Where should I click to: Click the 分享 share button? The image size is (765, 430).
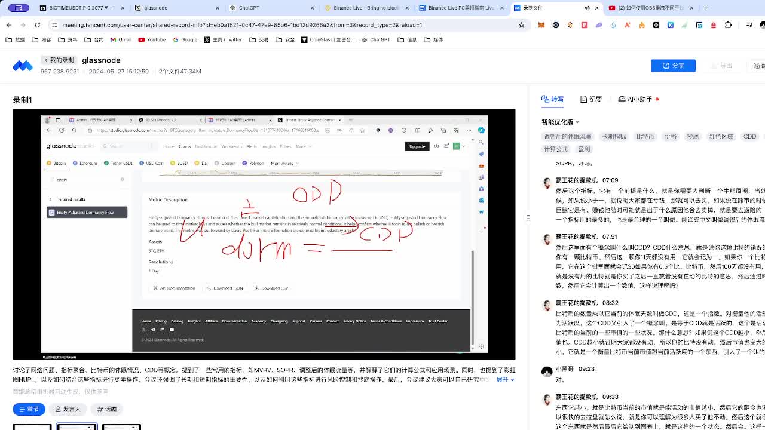point(673,66)
